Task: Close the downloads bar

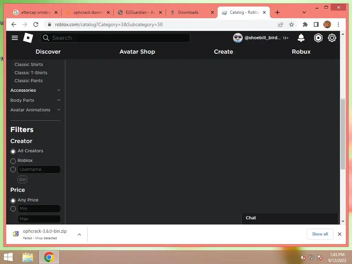Action: click(x=339, y=234)
